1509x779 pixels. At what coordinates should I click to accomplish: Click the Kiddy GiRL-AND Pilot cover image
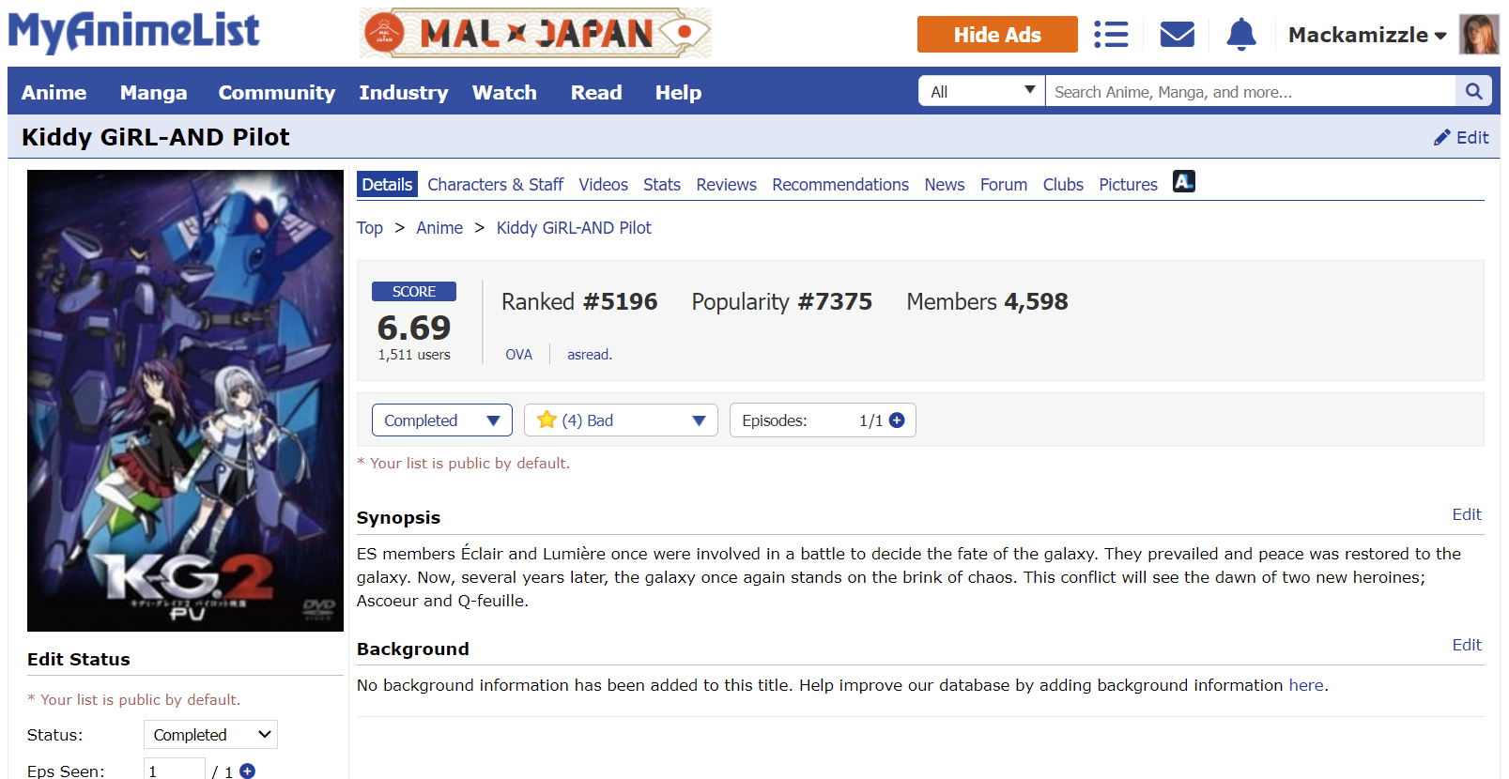[185, 401]
